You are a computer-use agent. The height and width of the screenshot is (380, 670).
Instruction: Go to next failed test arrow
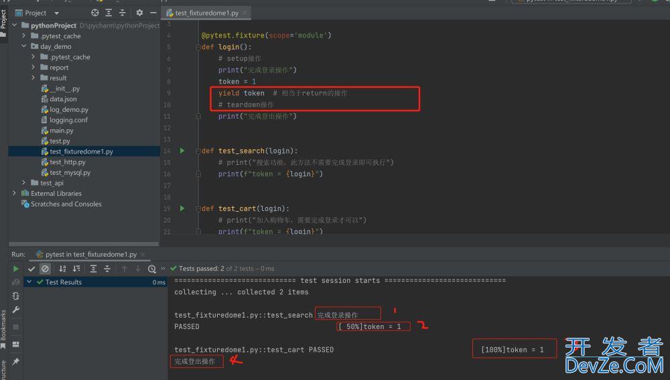[138, 269]
